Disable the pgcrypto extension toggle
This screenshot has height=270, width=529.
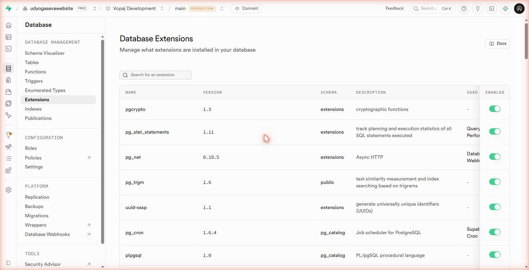pos(495,109)
